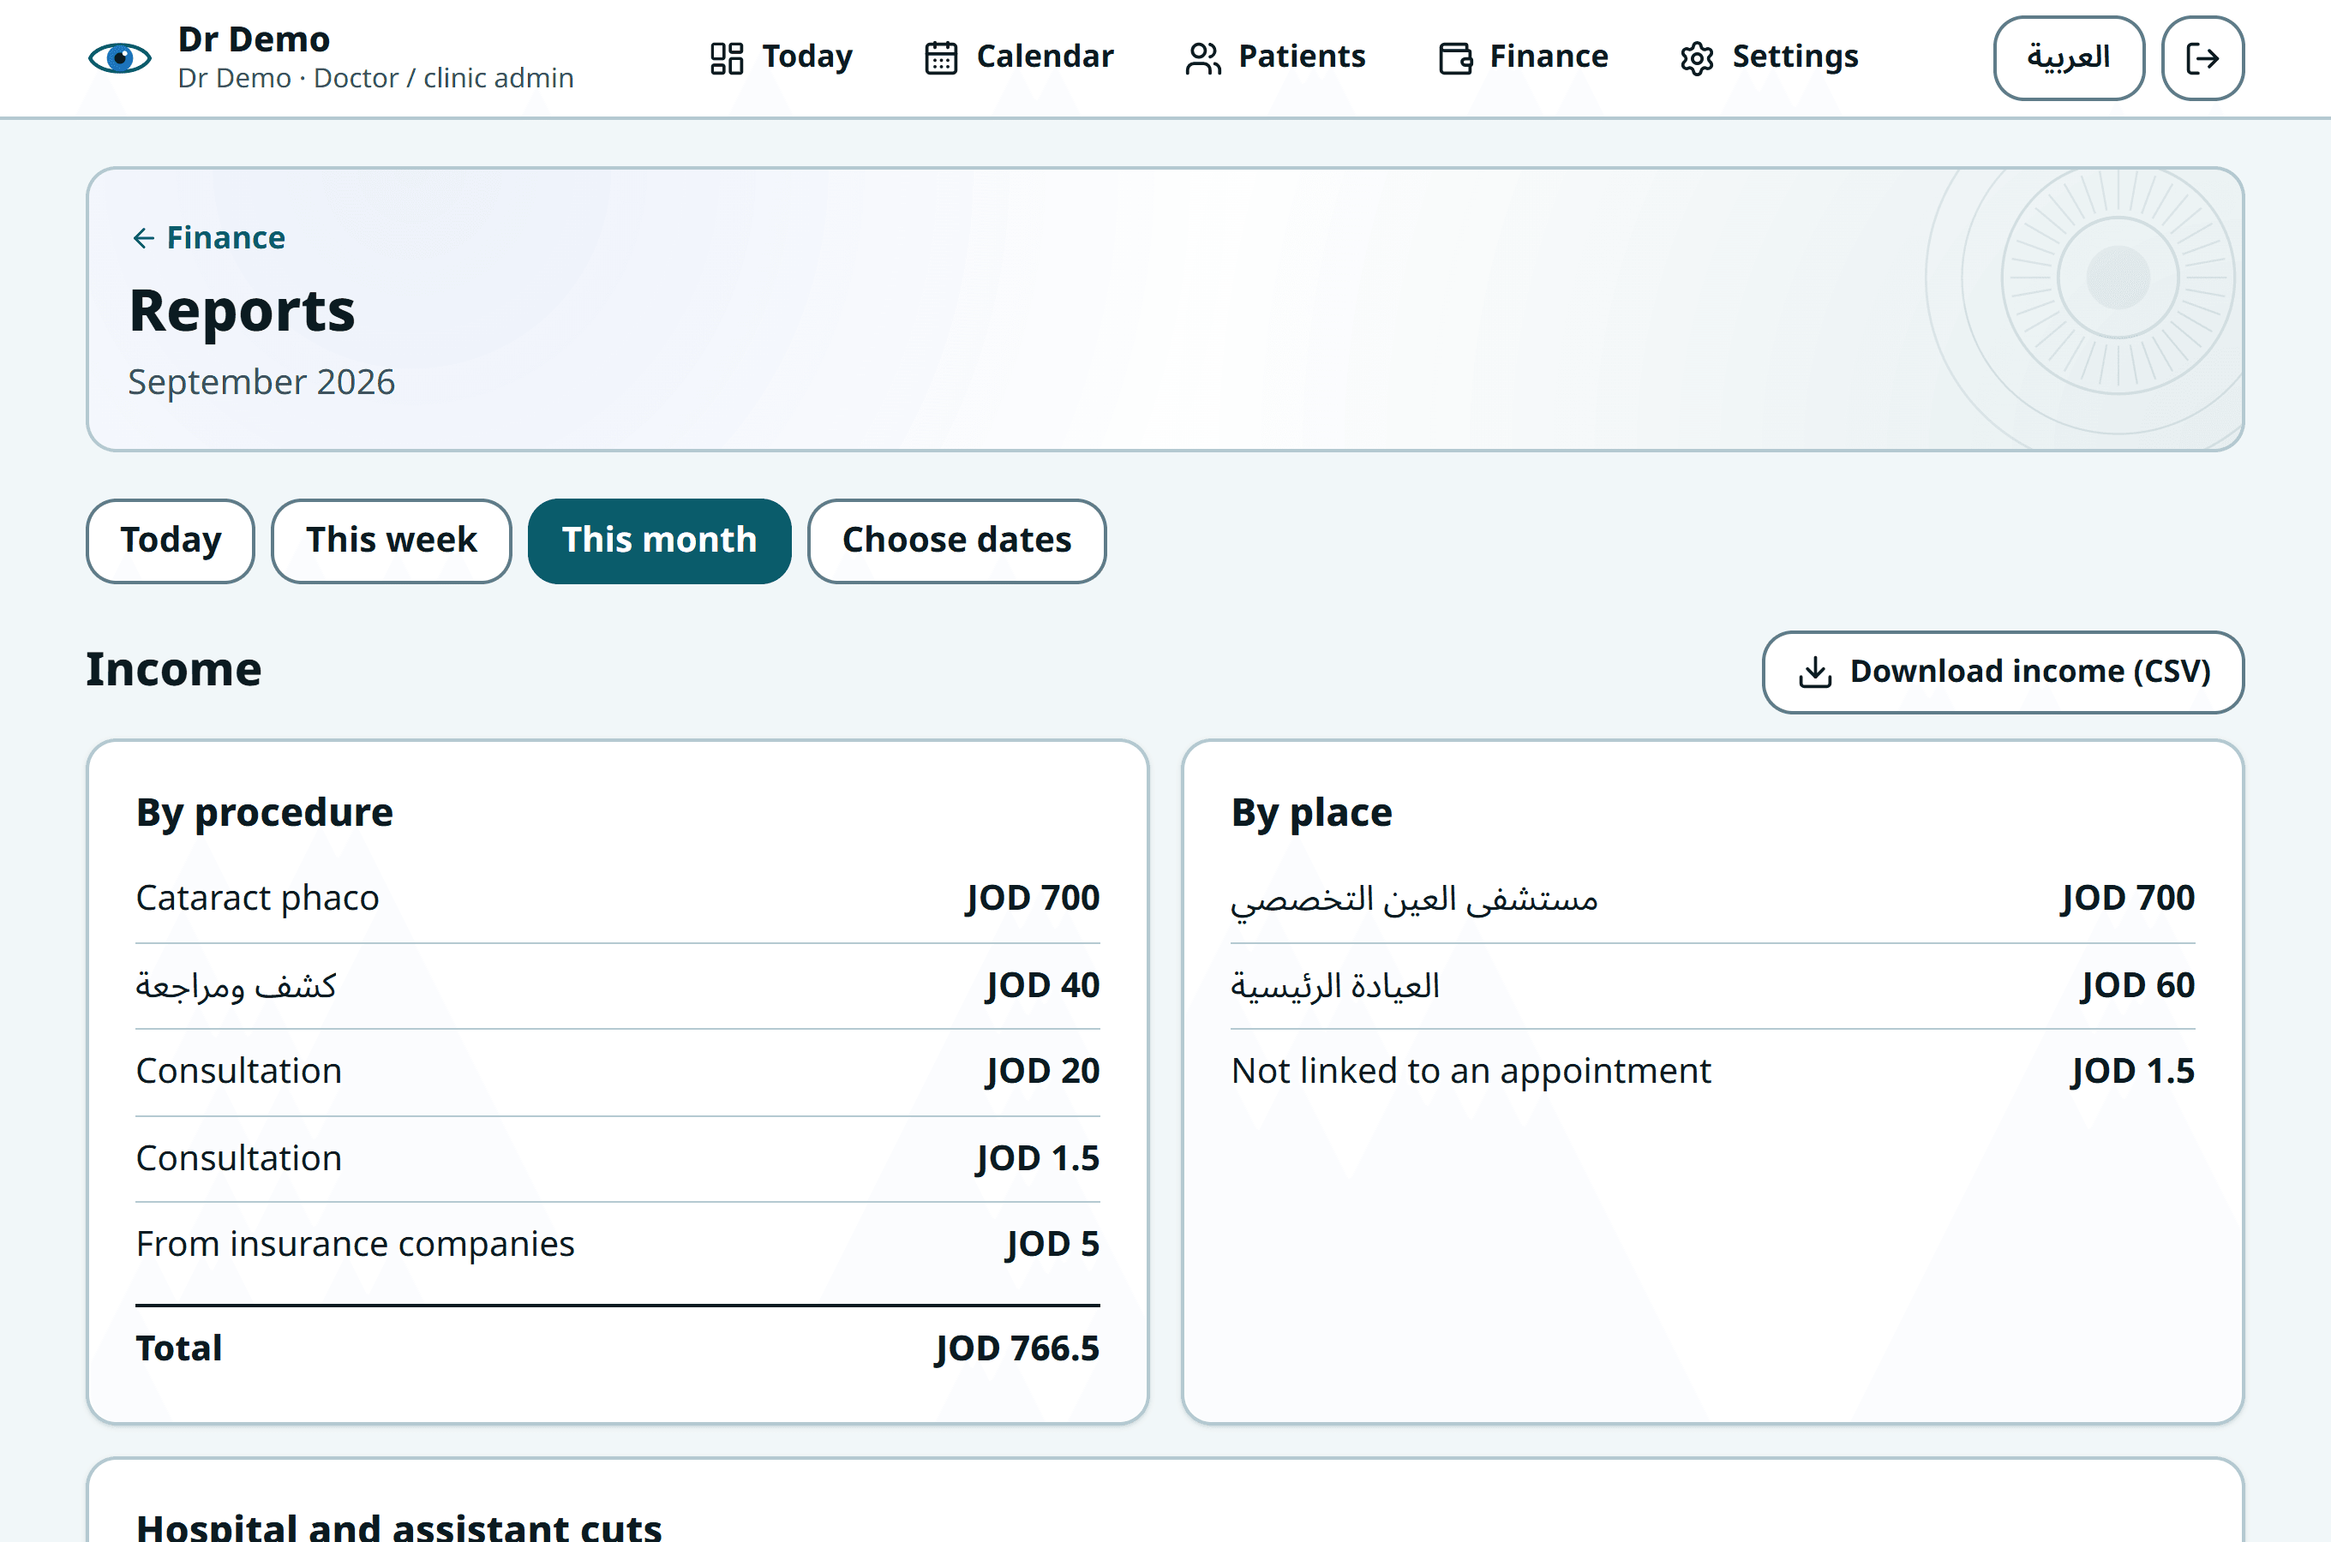The width and height of the screenshot is (2331, 1542).
Task: Open the Calendar nav item
Action: (1019, 57)
